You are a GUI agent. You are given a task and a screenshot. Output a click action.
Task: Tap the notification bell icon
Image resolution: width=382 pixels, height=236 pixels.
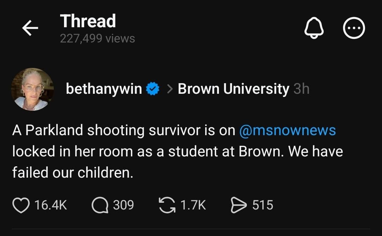pos(313,28)
